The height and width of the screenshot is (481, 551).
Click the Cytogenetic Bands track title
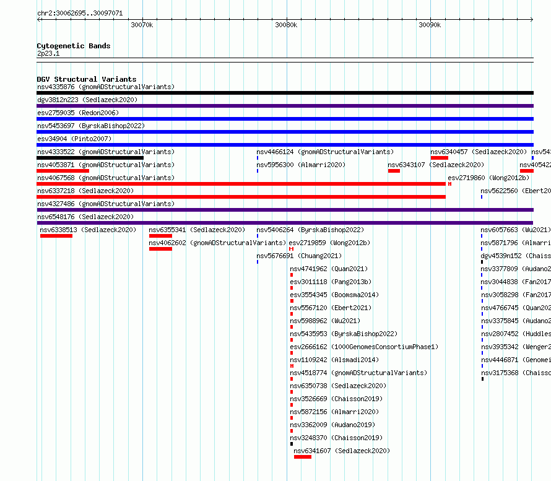coord(74,46)
